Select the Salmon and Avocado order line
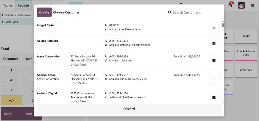 [17, 15]
